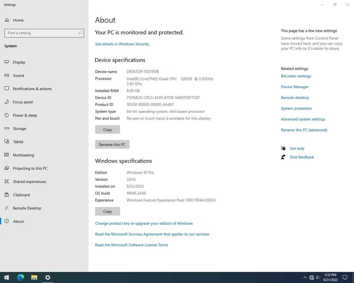Click the Version value 22H2

point(131,180)
